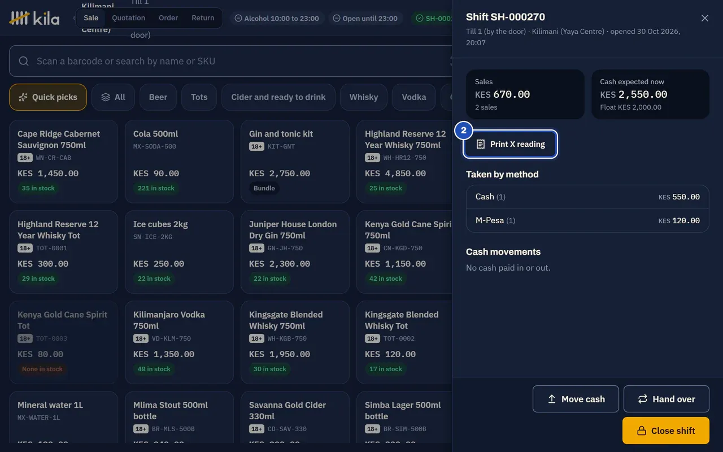This screenshot has height=452, width=723.
Task: Click the sparkle icon in Quick picks
Action: [23, 97]
